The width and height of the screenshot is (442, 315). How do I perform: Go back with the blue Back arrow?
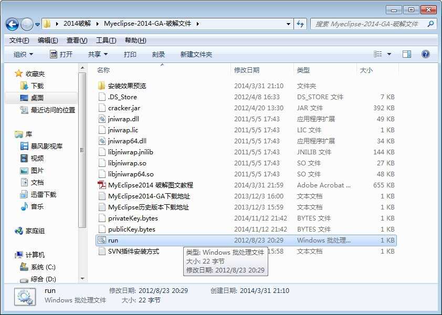click(x=12, y=25)
